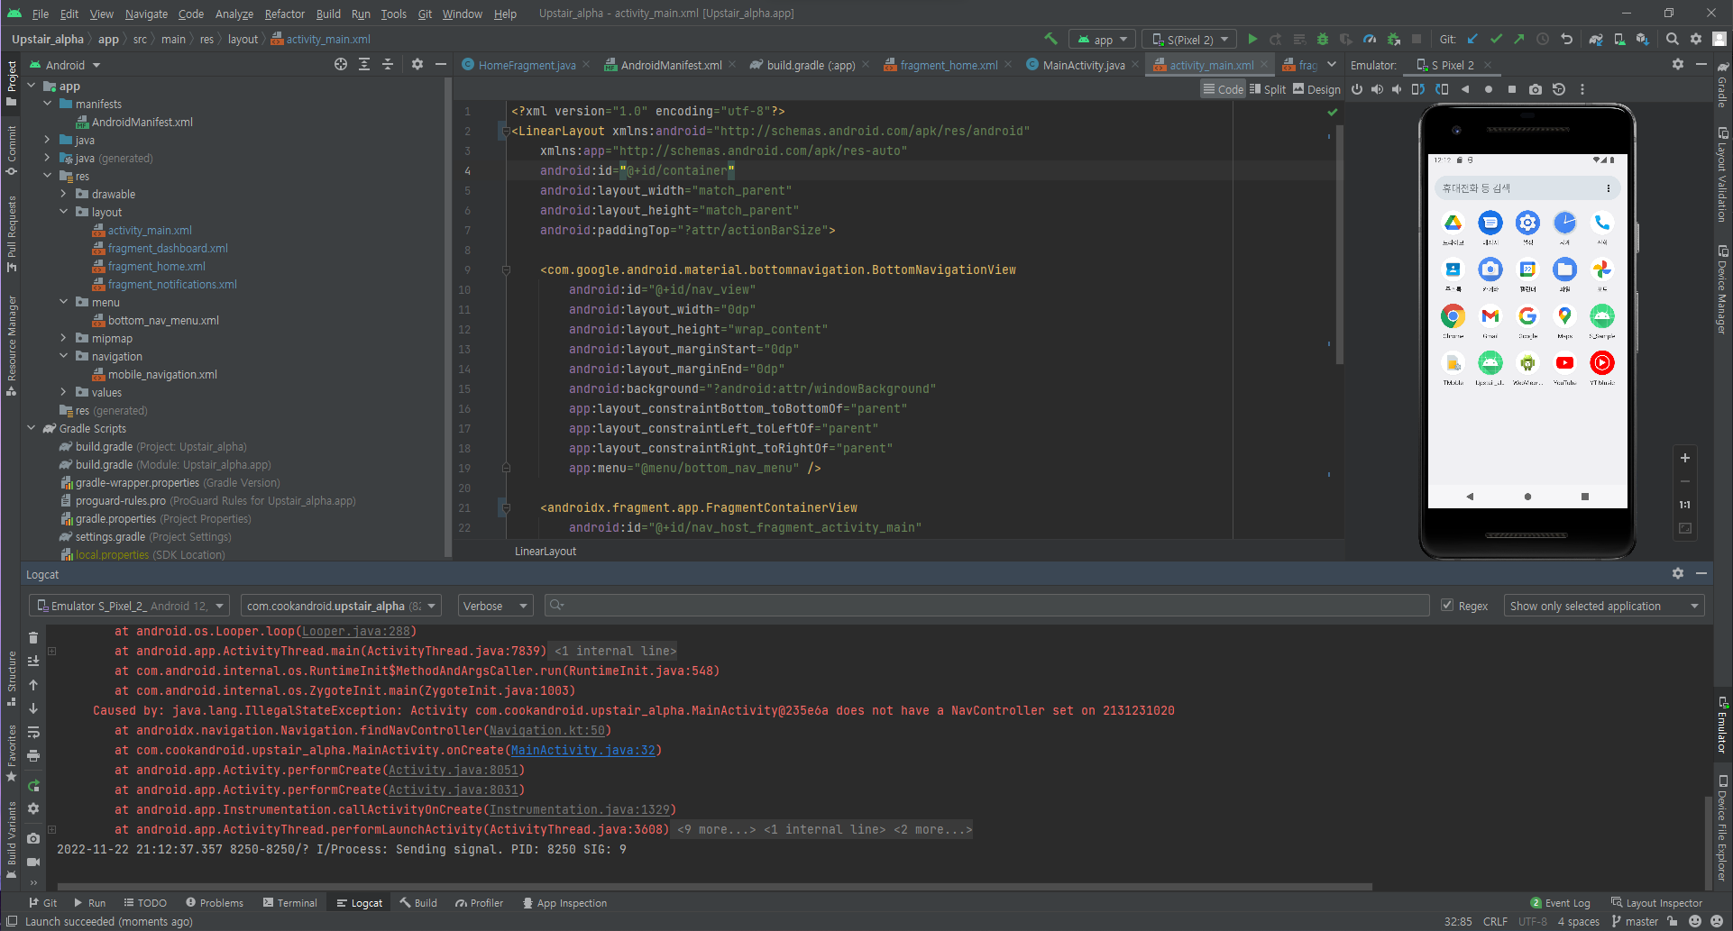Open the Profile app gauge icon

1370,39
